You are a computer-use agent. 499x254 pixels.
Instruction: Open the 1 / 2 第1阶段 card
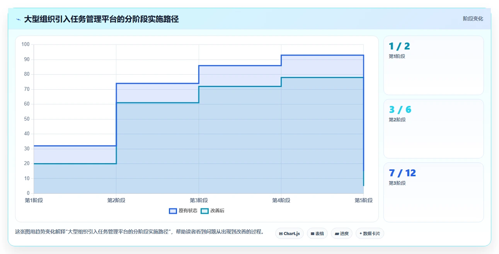[433, 65]
